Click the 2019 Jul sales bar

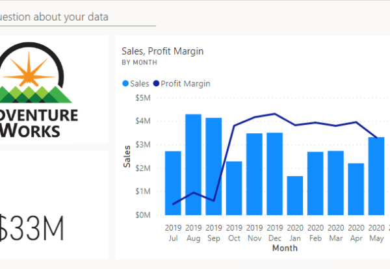click(173, 183)
